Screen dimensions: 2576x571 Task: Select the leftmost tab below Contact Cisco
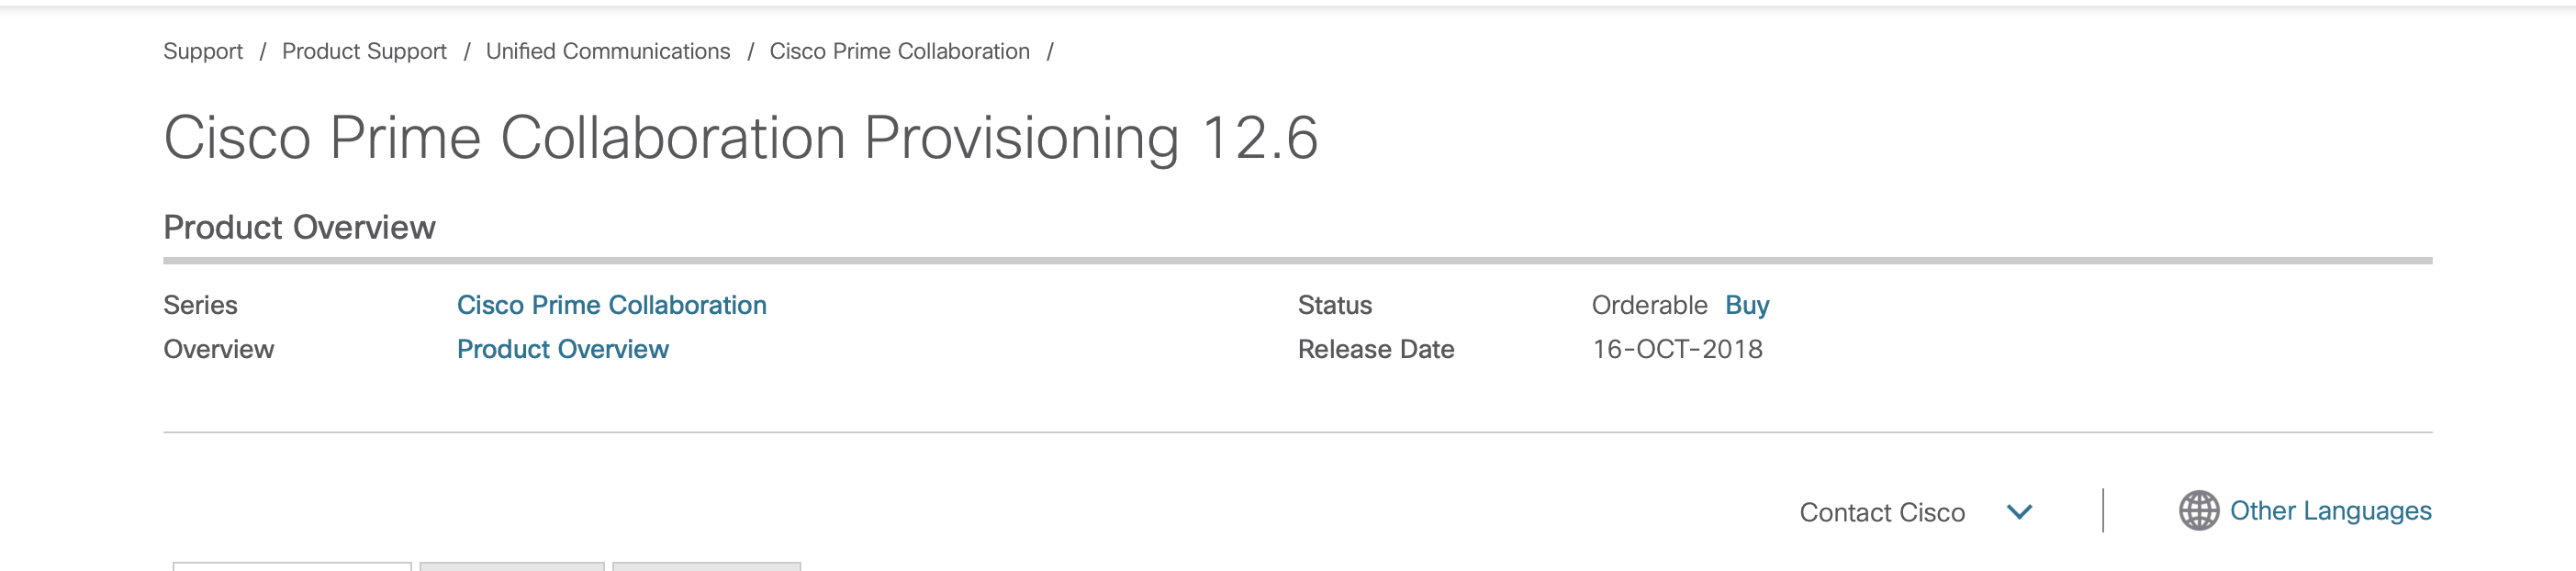pos(290,566)
